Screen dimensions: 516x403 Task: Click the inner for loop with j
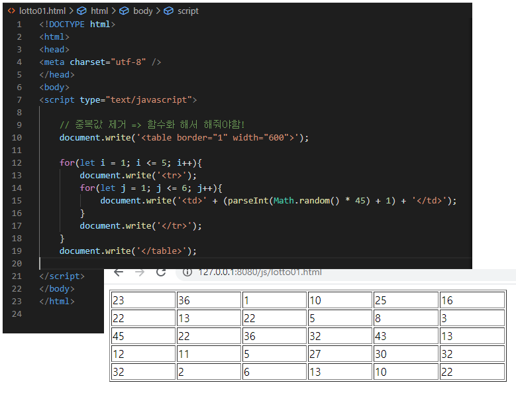pos(151,188)
